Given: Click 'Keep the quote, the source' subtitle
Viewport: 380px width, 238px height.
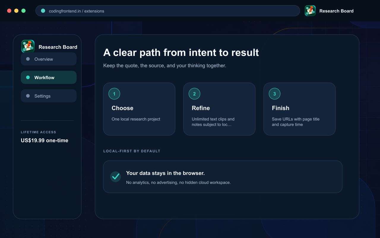Looking at the screenshot, I should 165,65.
